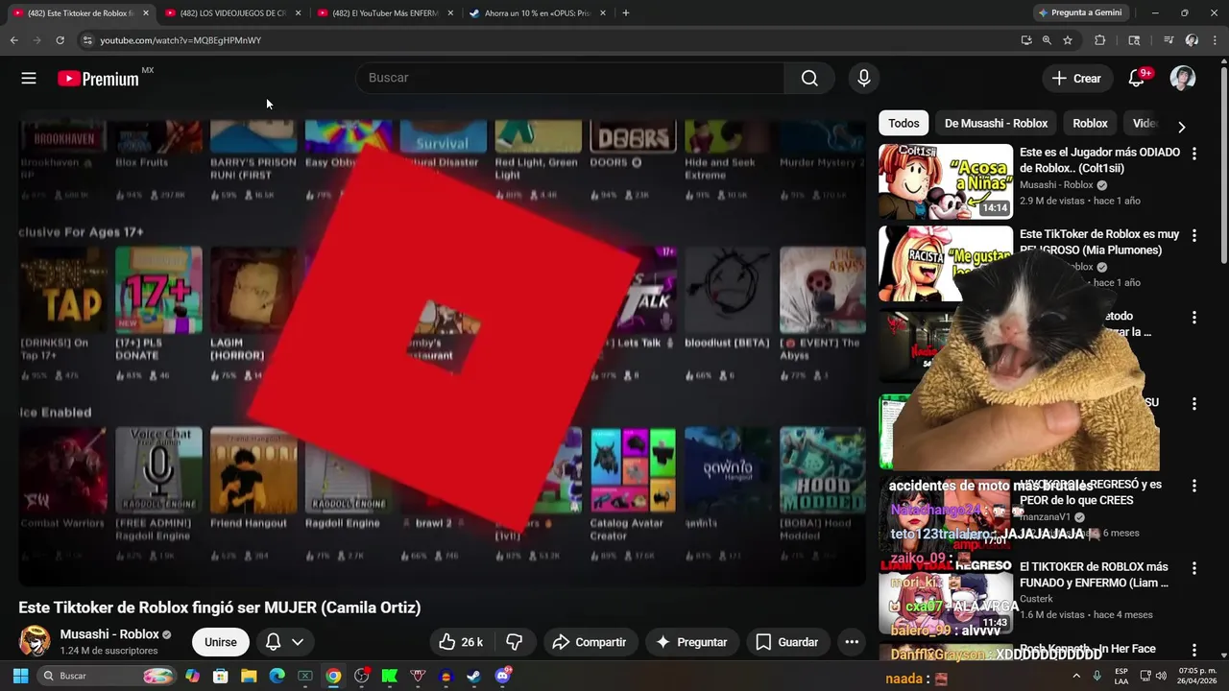The width and height of the screenshot is (1229, 691).
Task: Click the page vertical scrollbar
Action: pos(1223,163)
